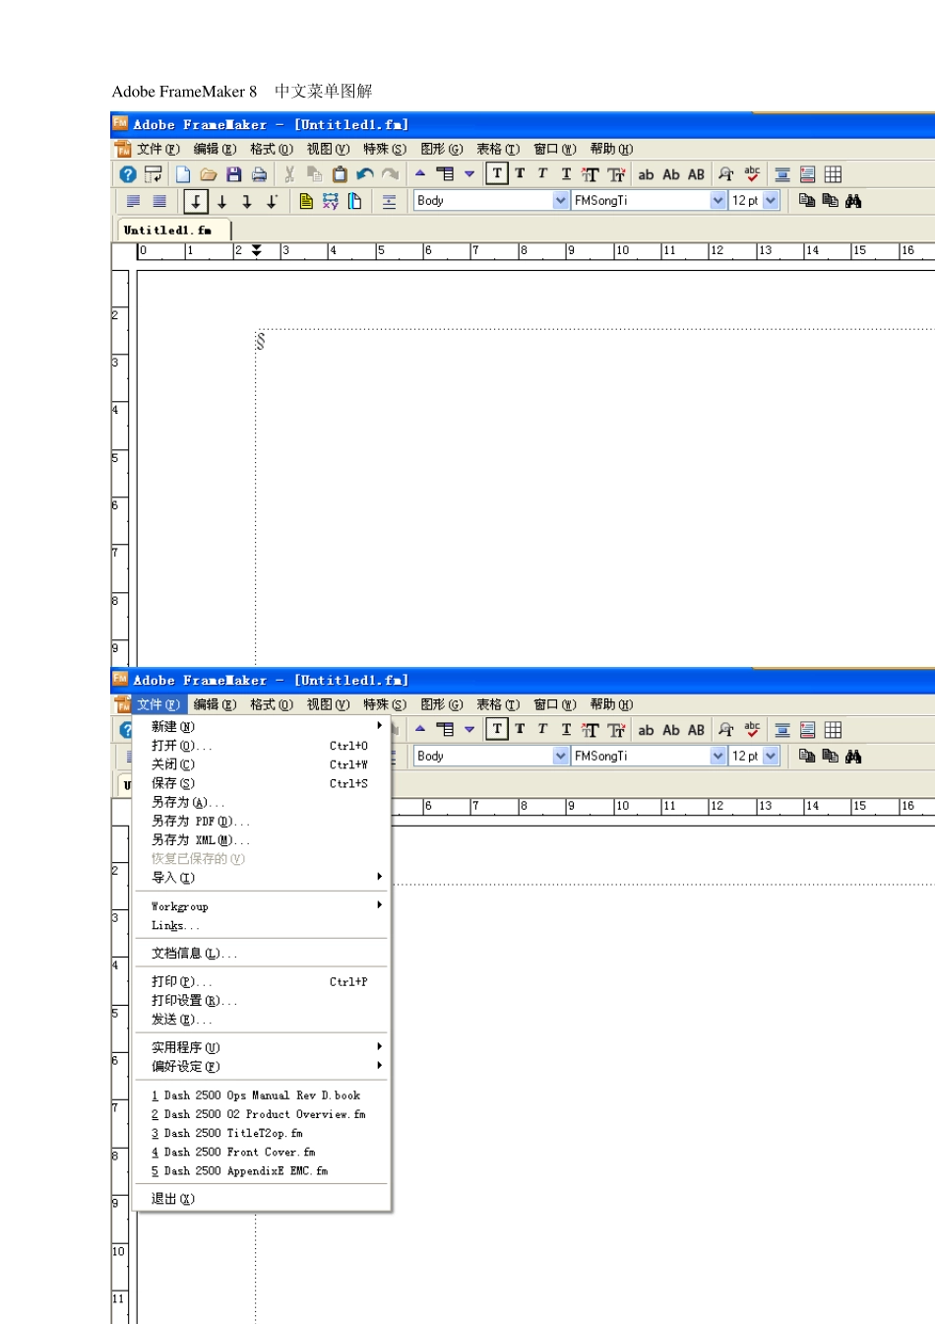This screenshot has width=935, height=1324.
Task: Click Find binoculars icon in top window
Action: coord(853,200)
